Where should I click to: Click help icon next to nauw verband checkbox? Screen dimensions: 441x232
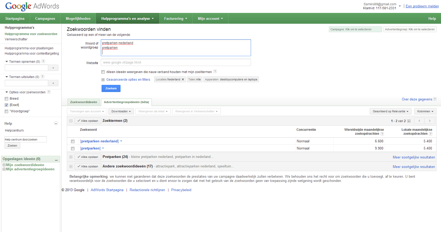click(215, 71)
